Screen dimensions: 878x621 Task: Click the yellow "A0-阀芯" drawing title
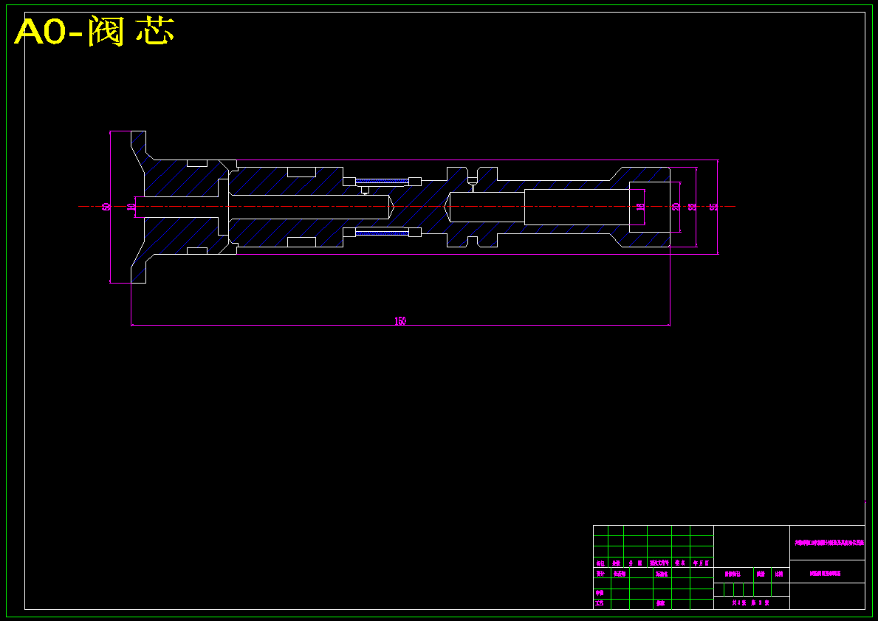tap(94, 32)
